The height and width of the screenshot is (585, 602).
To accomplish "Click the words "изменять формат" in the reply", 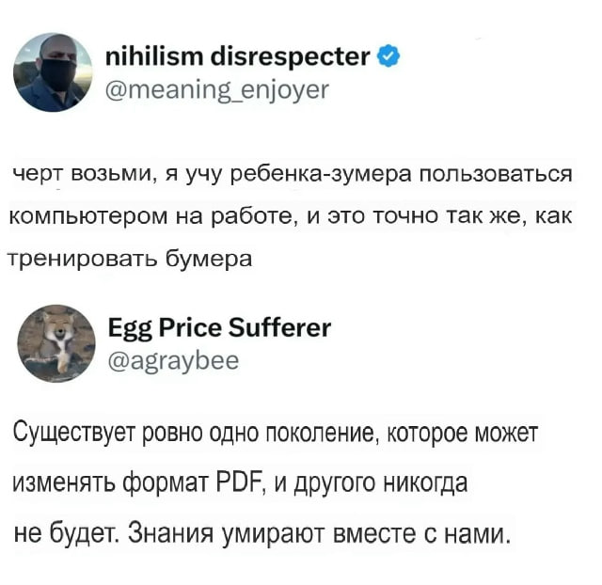I will [x=111, y=482].
